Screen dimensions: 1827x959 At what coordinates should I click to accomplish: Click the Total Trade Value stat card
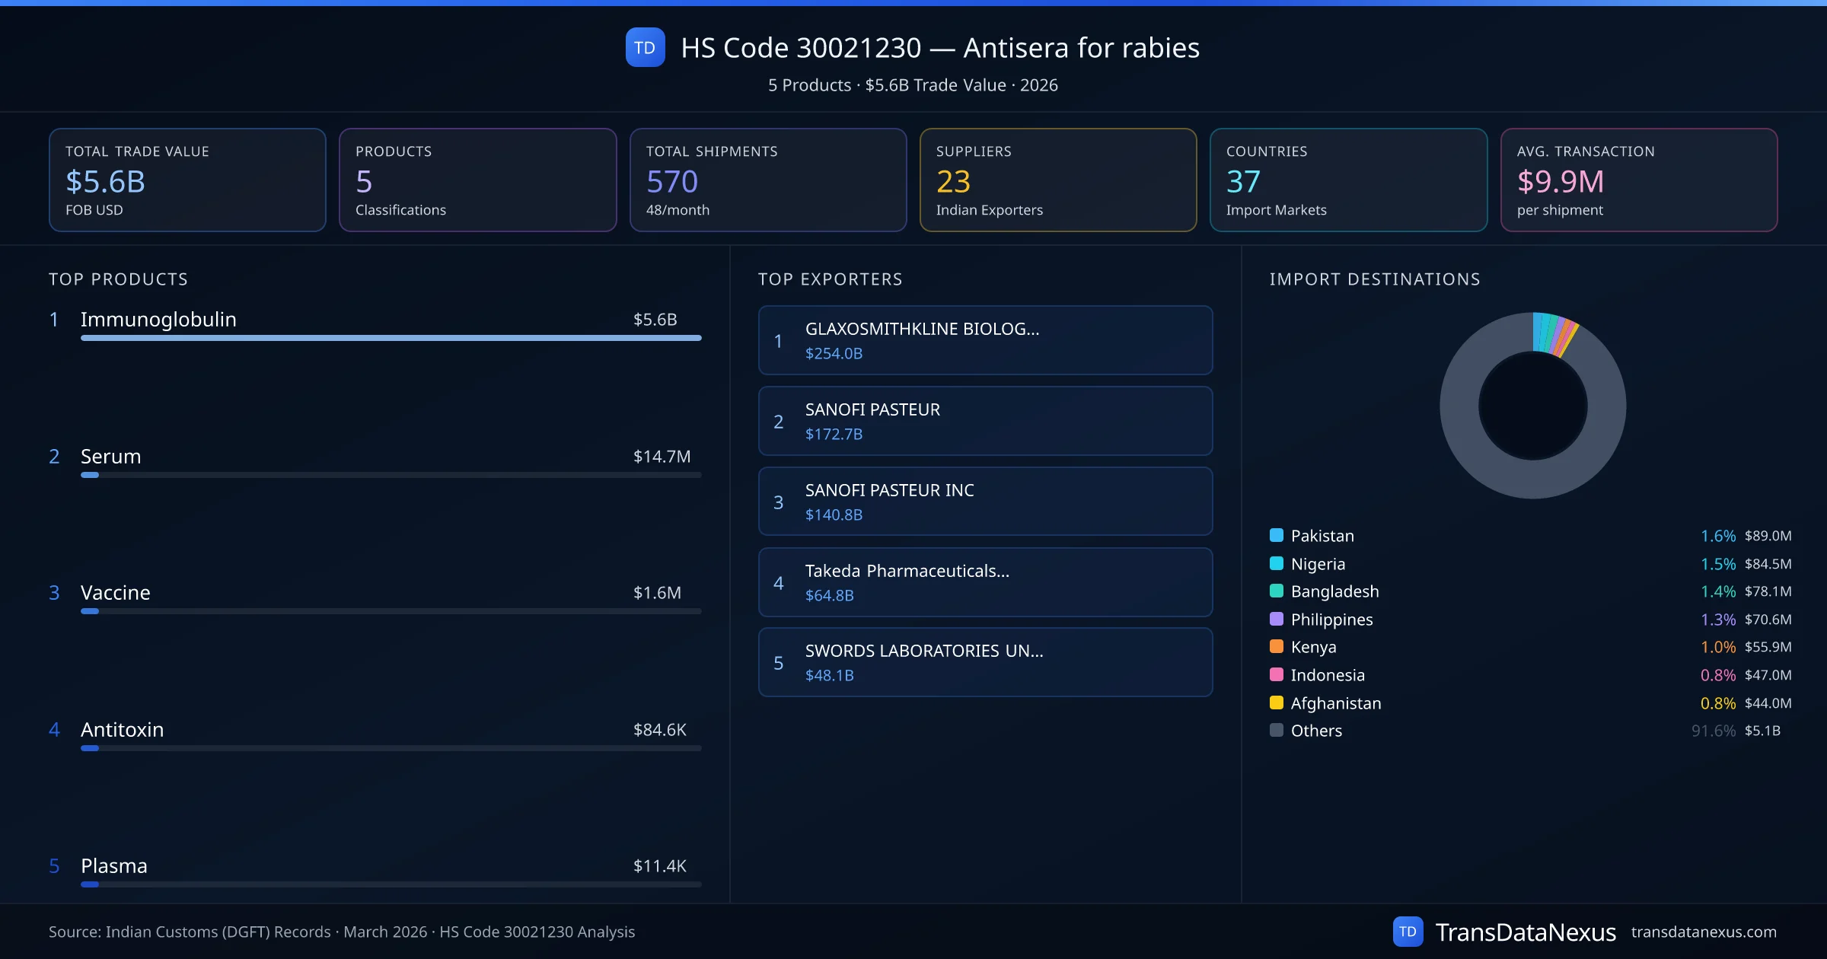pyautogui.click(x=187, y=180)
